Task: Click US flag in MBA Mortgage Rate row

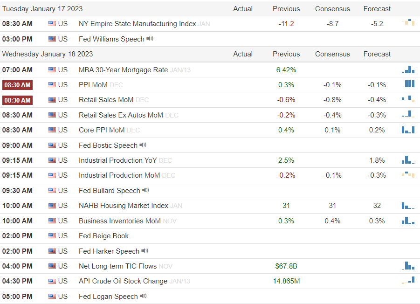Action: 52,69
